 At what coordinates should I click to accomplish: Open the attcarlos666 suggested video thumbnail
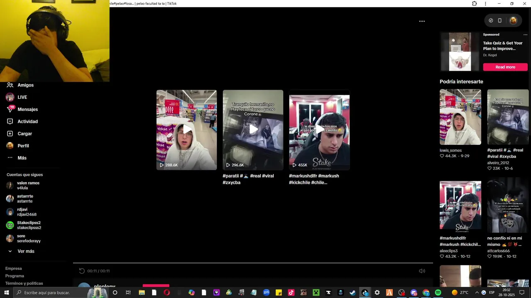tap(508, 205)
